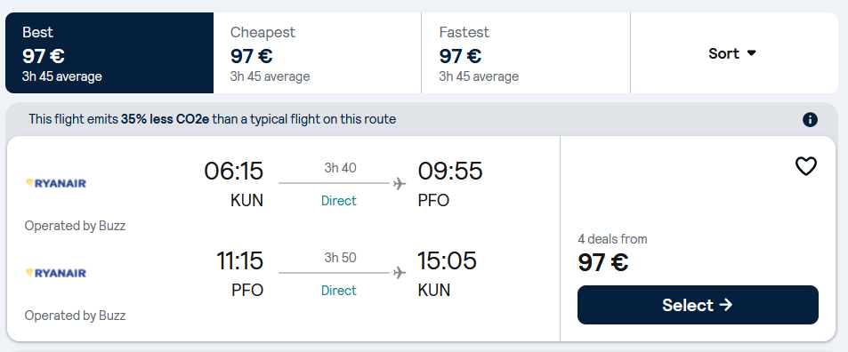The image size is (848, 352).
Task: Click arrow inside Select button
Action: click(726, 305)
